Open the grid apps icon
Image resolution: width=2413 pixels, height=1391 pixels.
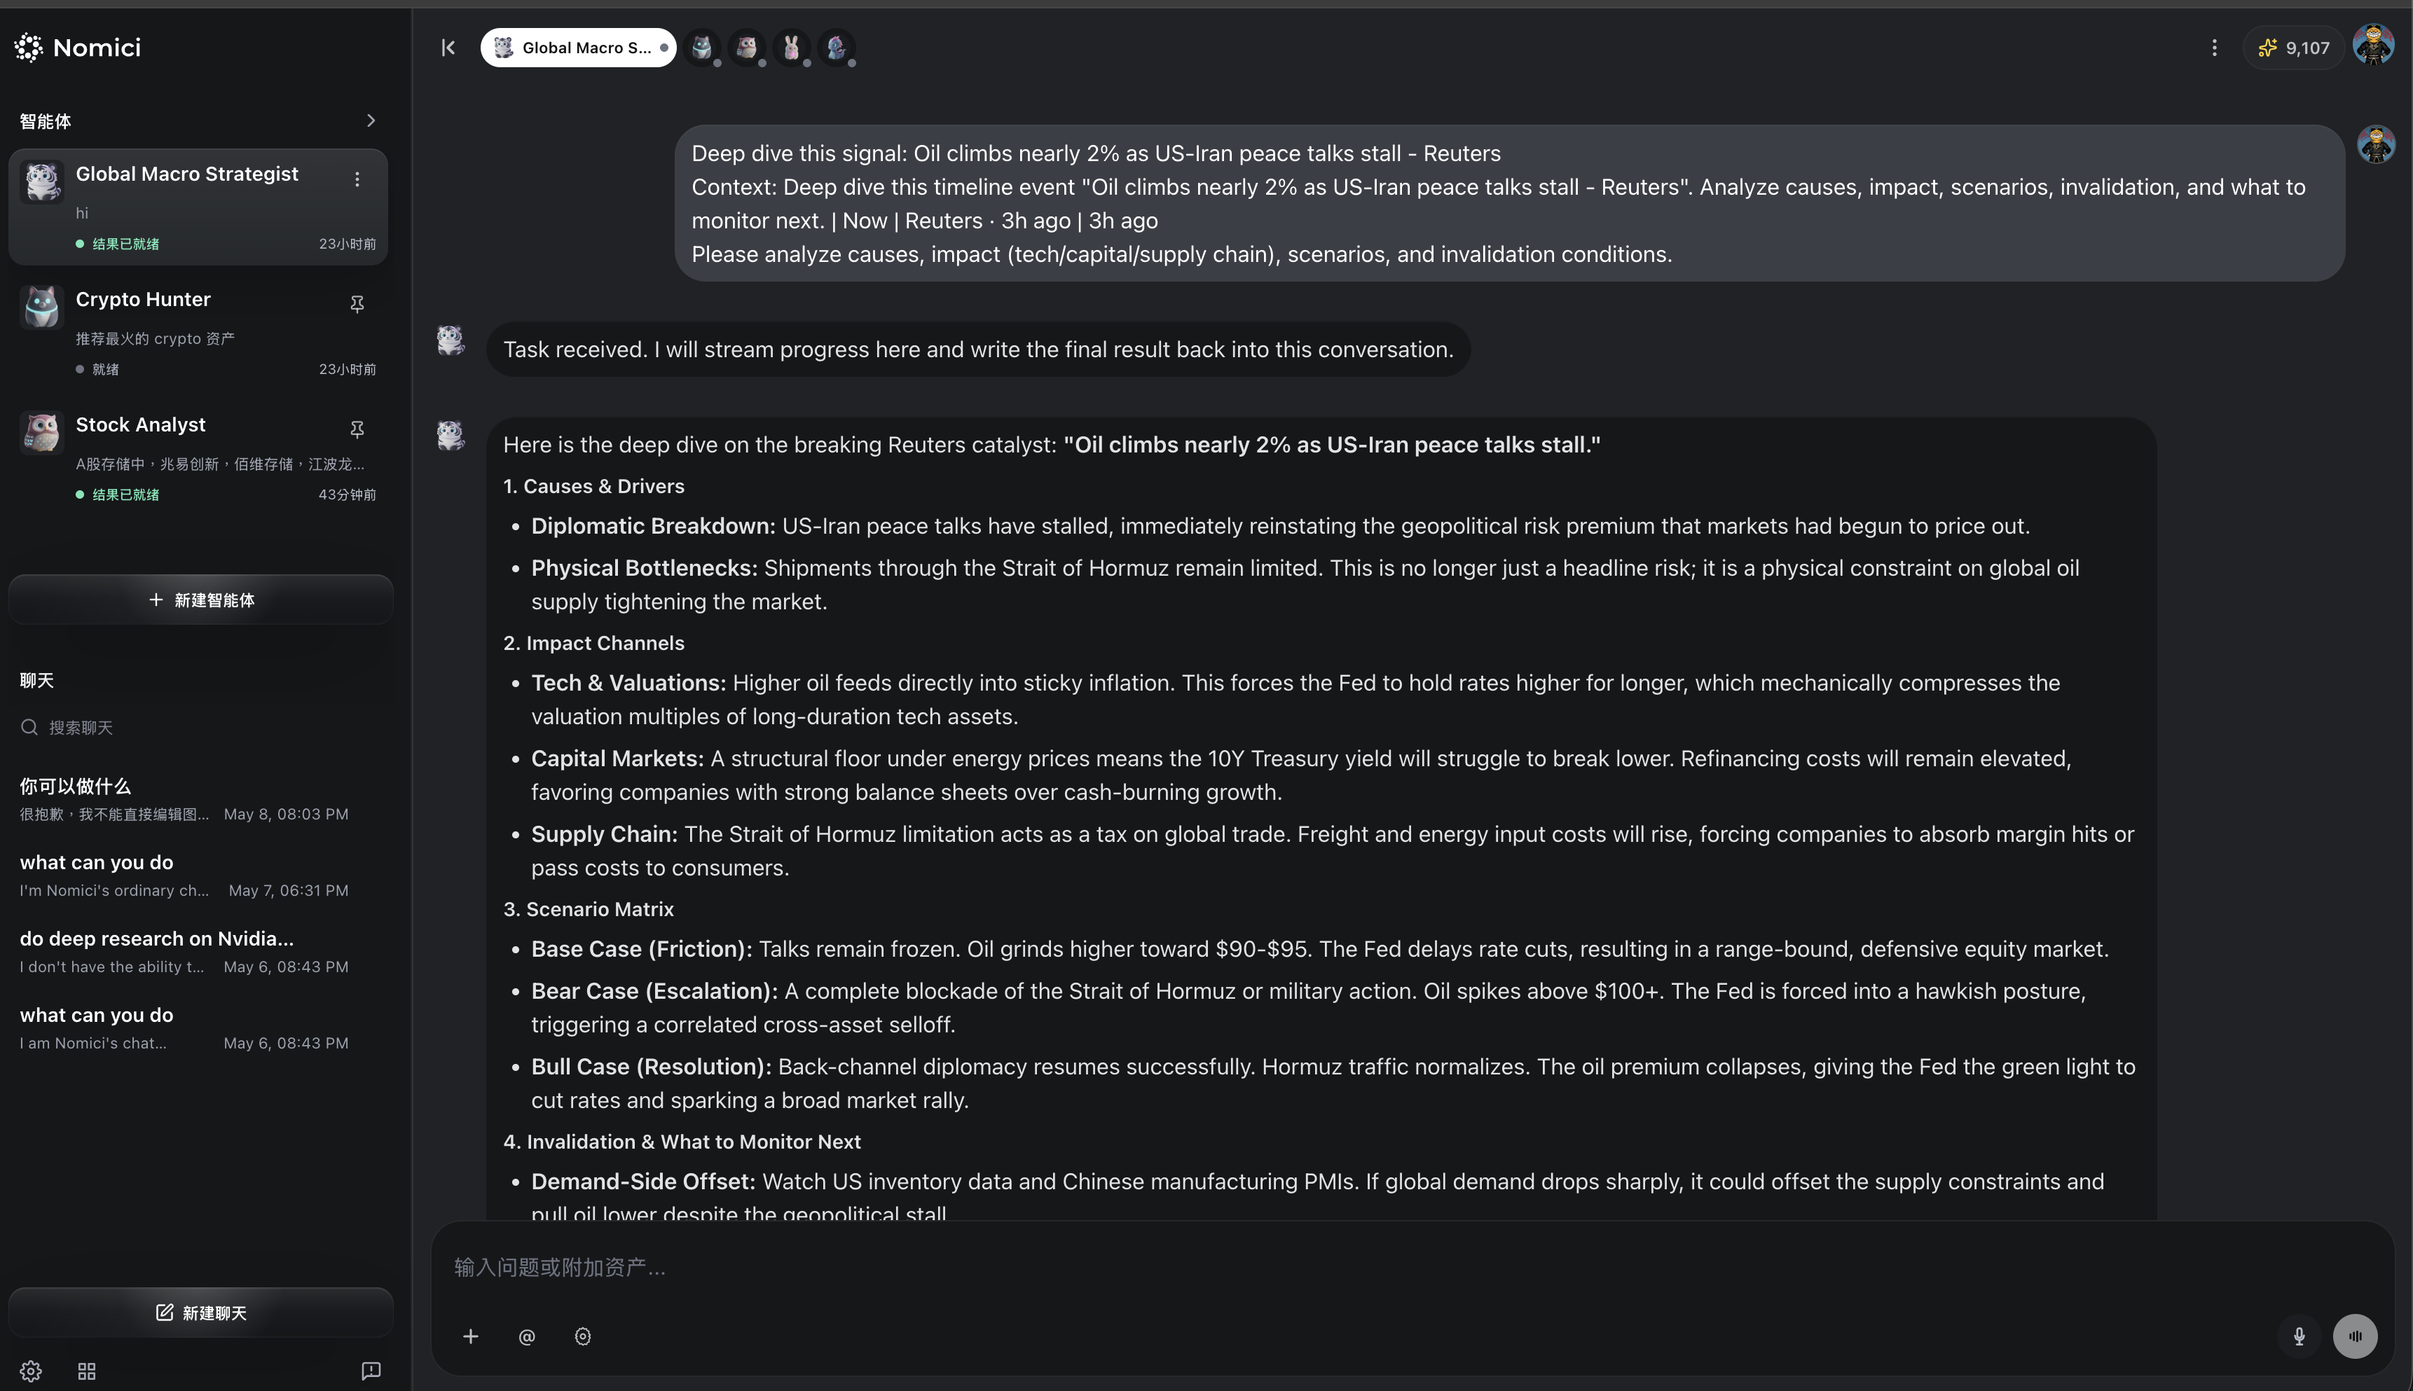[x=87, y=1371]
